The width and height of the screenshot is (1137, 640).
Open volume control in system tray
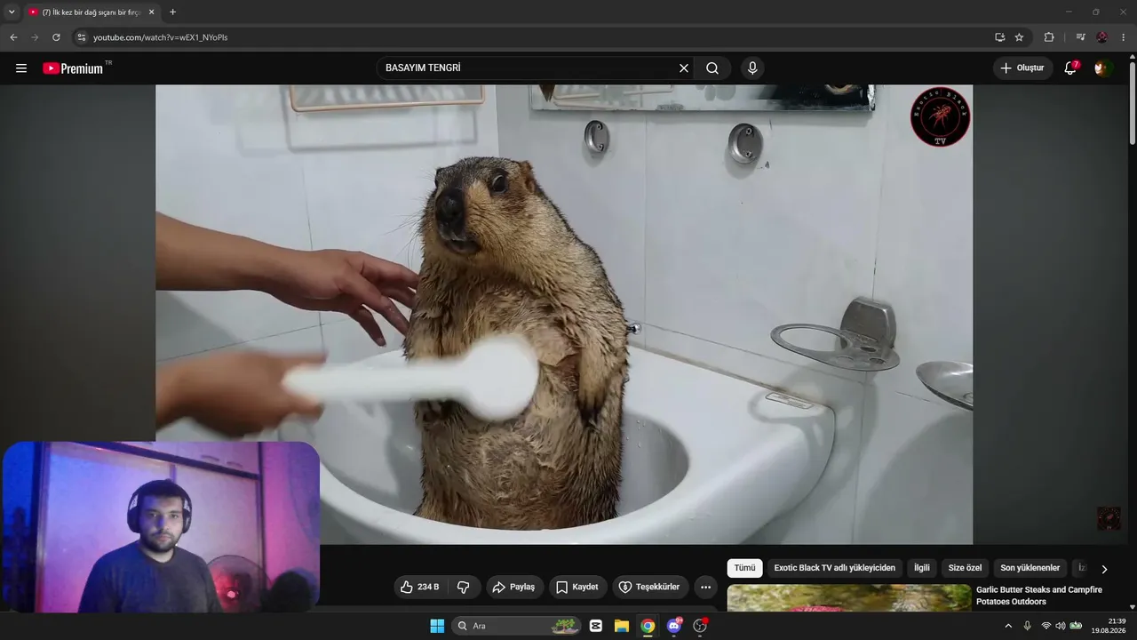click(1060, 626)
